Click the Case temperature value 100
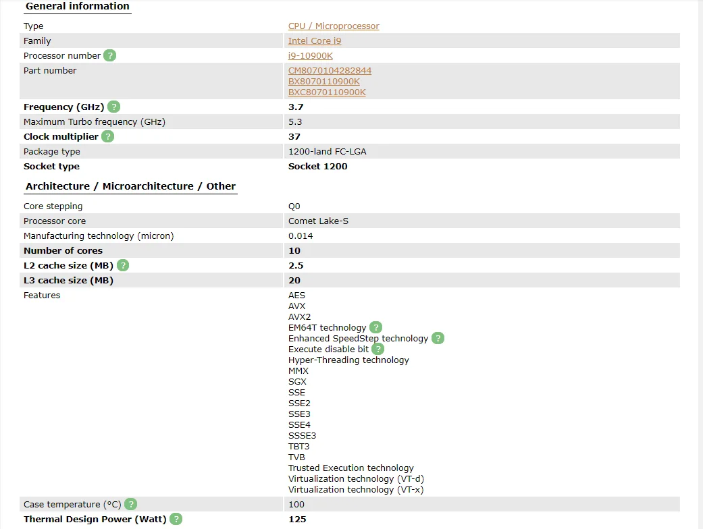The height and width of the screenshot is (529, 703). pos(296,504)
